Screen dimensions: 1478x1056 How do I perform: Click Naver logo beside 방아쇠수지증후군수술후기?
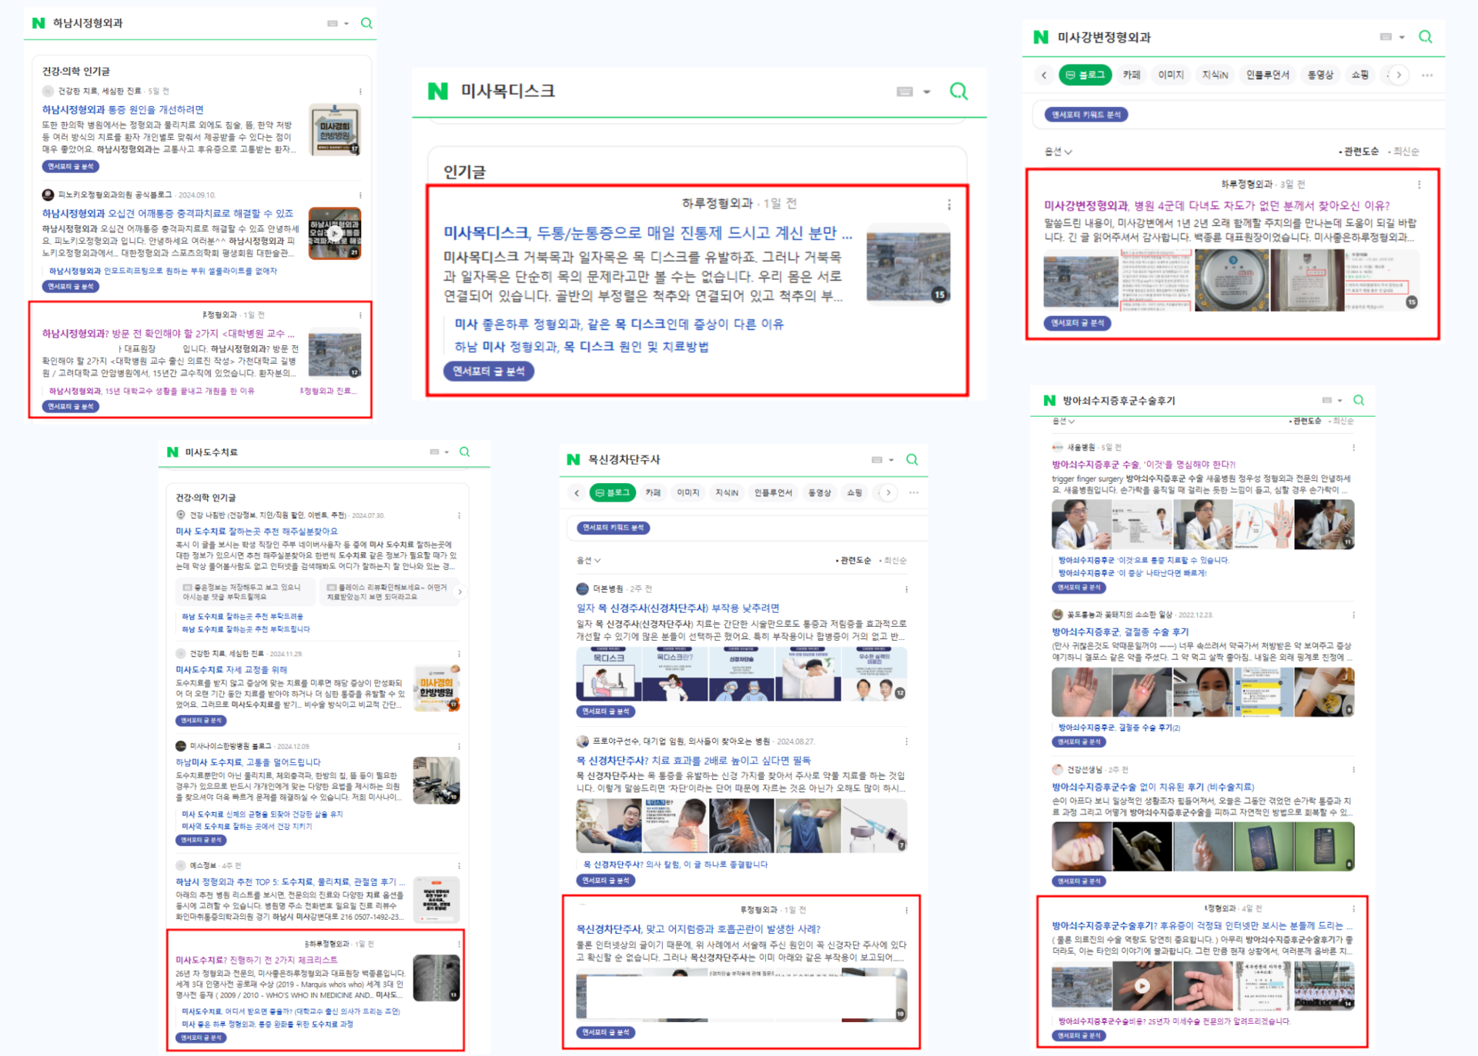coord(1049,401)
